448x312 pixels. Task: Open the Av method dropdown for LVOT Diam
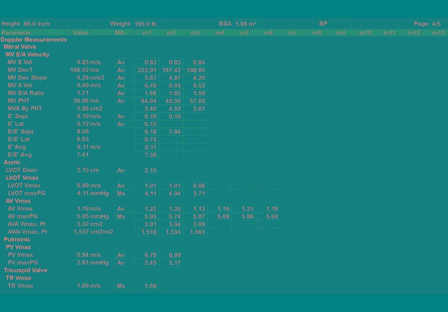pos(124,171)
